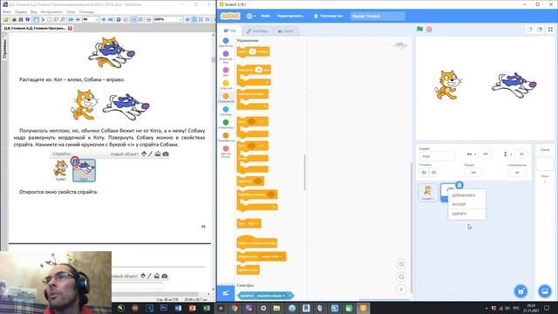Edit the sprite x coordinate field
This screenshot has height=314, width=558.
coord(485,154)
